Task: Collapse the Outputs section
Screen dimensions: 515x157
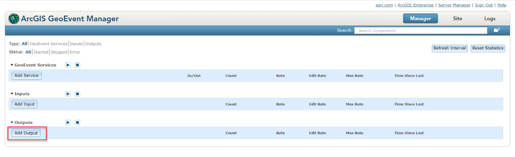Action: pyautogui.click(x=12, y=123)
